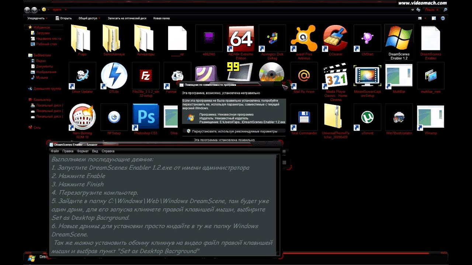Open Домашняя группа in sidebar
This screenshot has height=265, width=472.
coord(45,89)
